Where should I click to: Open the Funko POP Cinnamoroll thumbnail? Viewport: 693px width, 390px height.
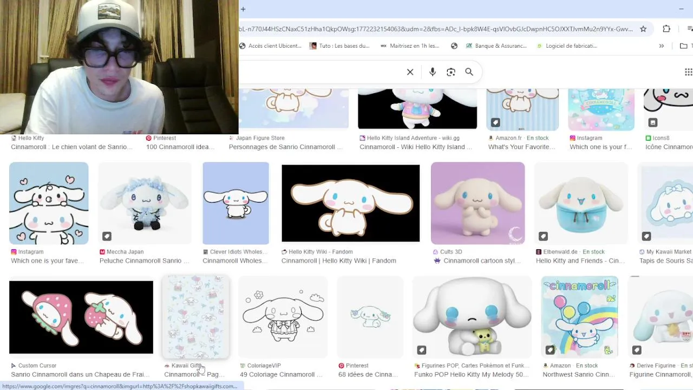tap(472, 317)
